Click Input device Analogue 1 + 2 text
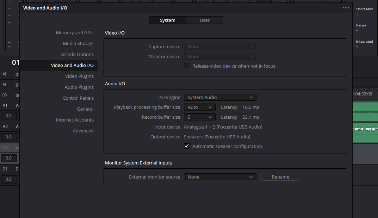The width and height of the screenshot is (378, 218). [x=223, y=127]
